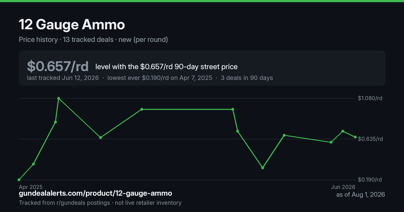404x212 pixels.
Task: Click the dip data point below $0.635 line
Action: [263, 168]
